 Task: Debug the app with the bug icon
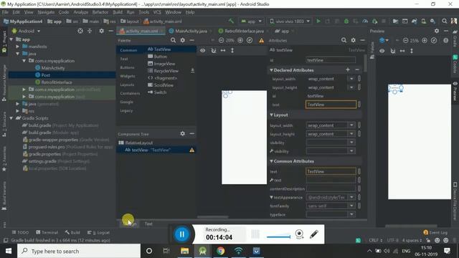[346, 21]
